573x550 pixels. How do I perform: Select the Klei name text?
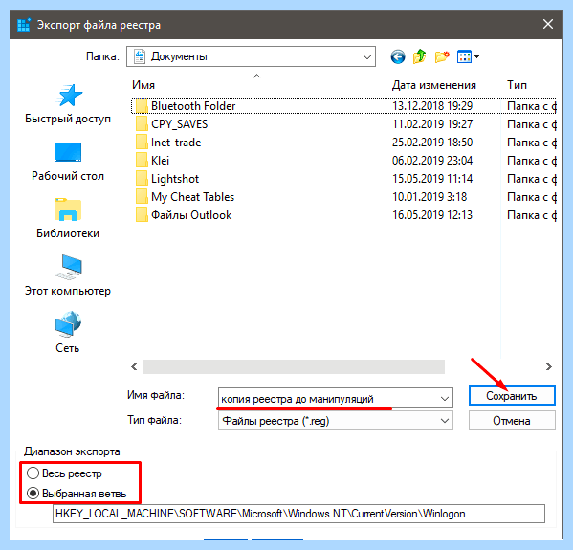[160, 161]
